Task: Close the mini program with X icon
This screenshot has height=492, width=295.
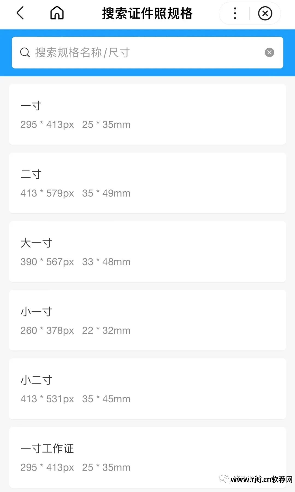Action: [265, 13]
